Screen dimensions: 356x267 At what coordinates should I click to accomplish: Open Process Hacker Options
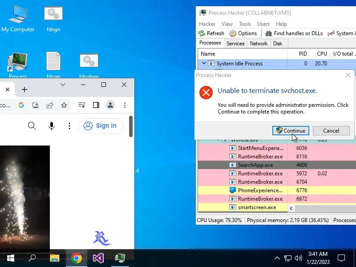click(243, 33)
